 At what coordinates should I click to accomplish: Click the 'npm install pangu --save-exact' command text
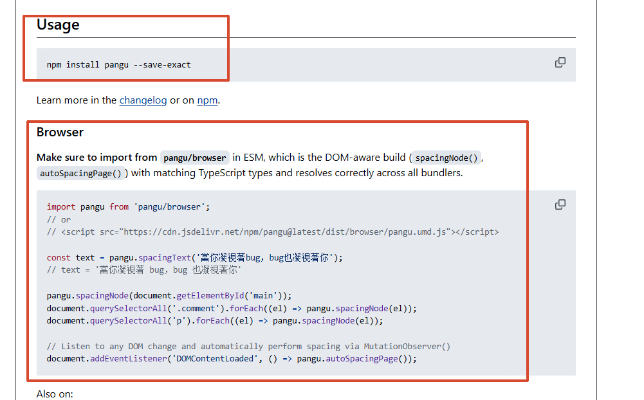[118, 65]
